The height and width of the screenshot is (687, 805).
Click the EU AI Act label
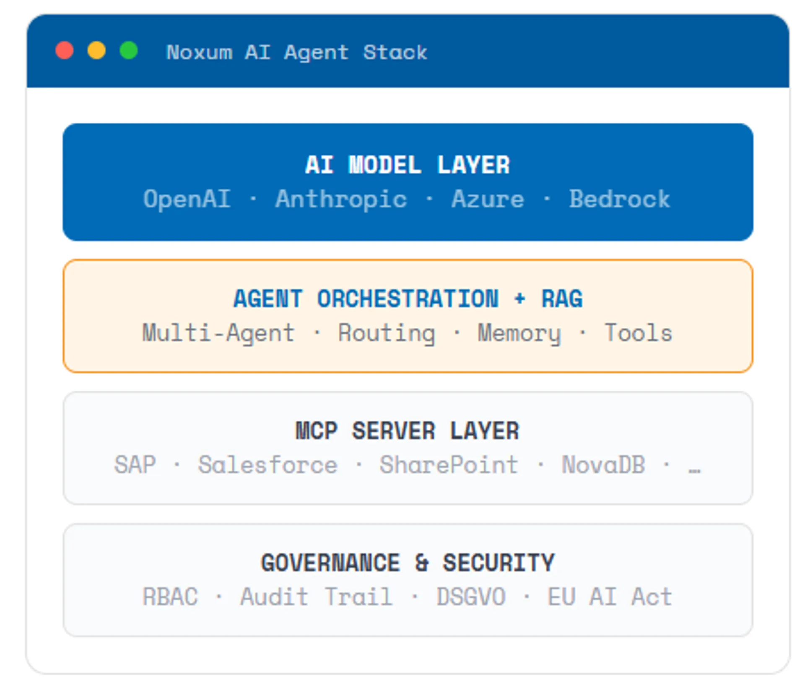[610, 597]
